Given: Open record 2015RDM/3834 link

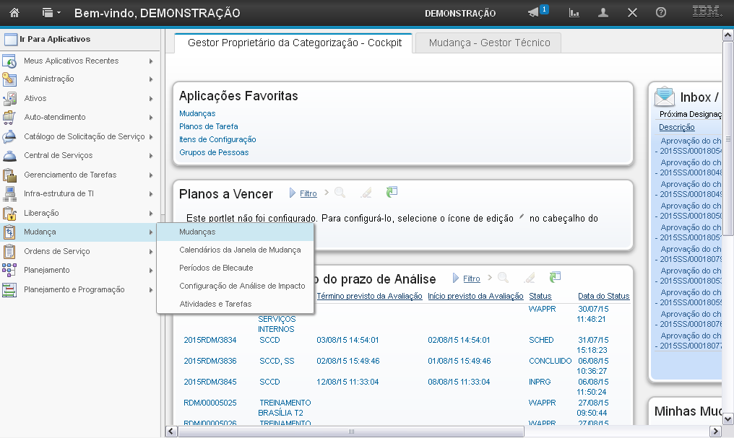Looking at the screenshot, I should point(210,340).
